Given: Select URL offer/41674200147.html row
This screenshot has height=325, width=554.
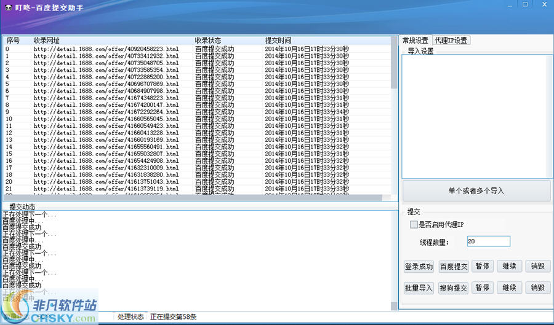Looking at the screenshot, I should click(197, 105).
